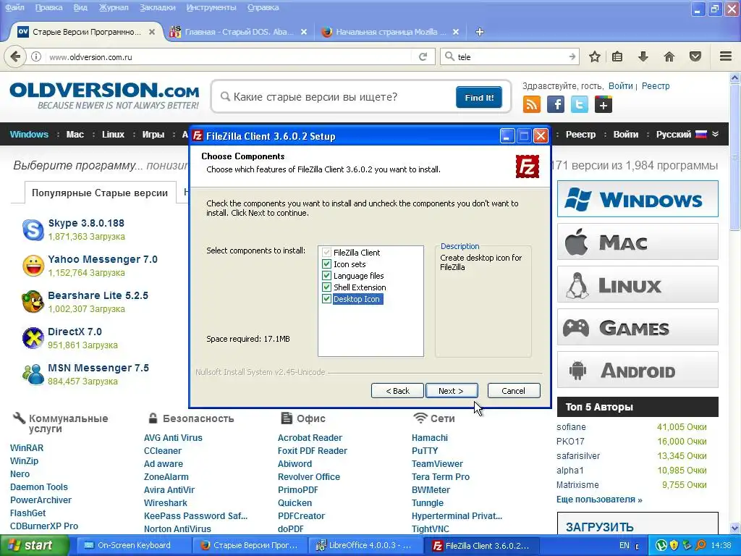Click the Skype program icon
The width and height of the screenshot is (741, 556).
(33, 229)
